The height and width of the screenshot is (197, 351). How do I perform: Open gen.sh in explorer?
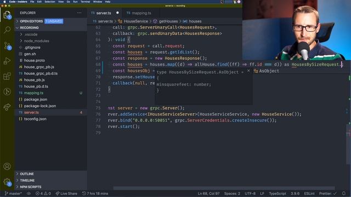(x=30, y=54)
